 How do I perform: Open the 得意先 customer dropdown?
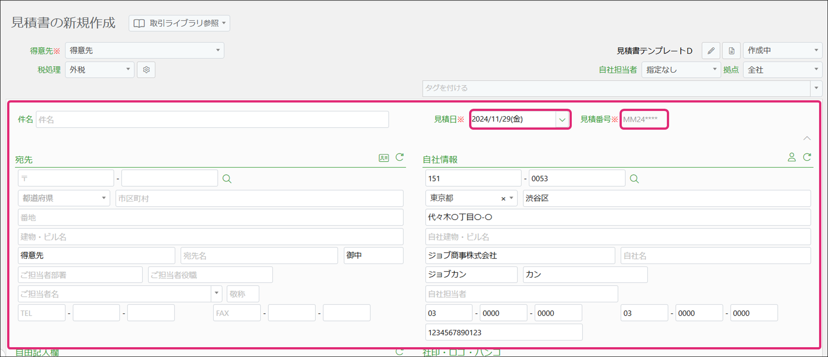(x=144, y=50)
